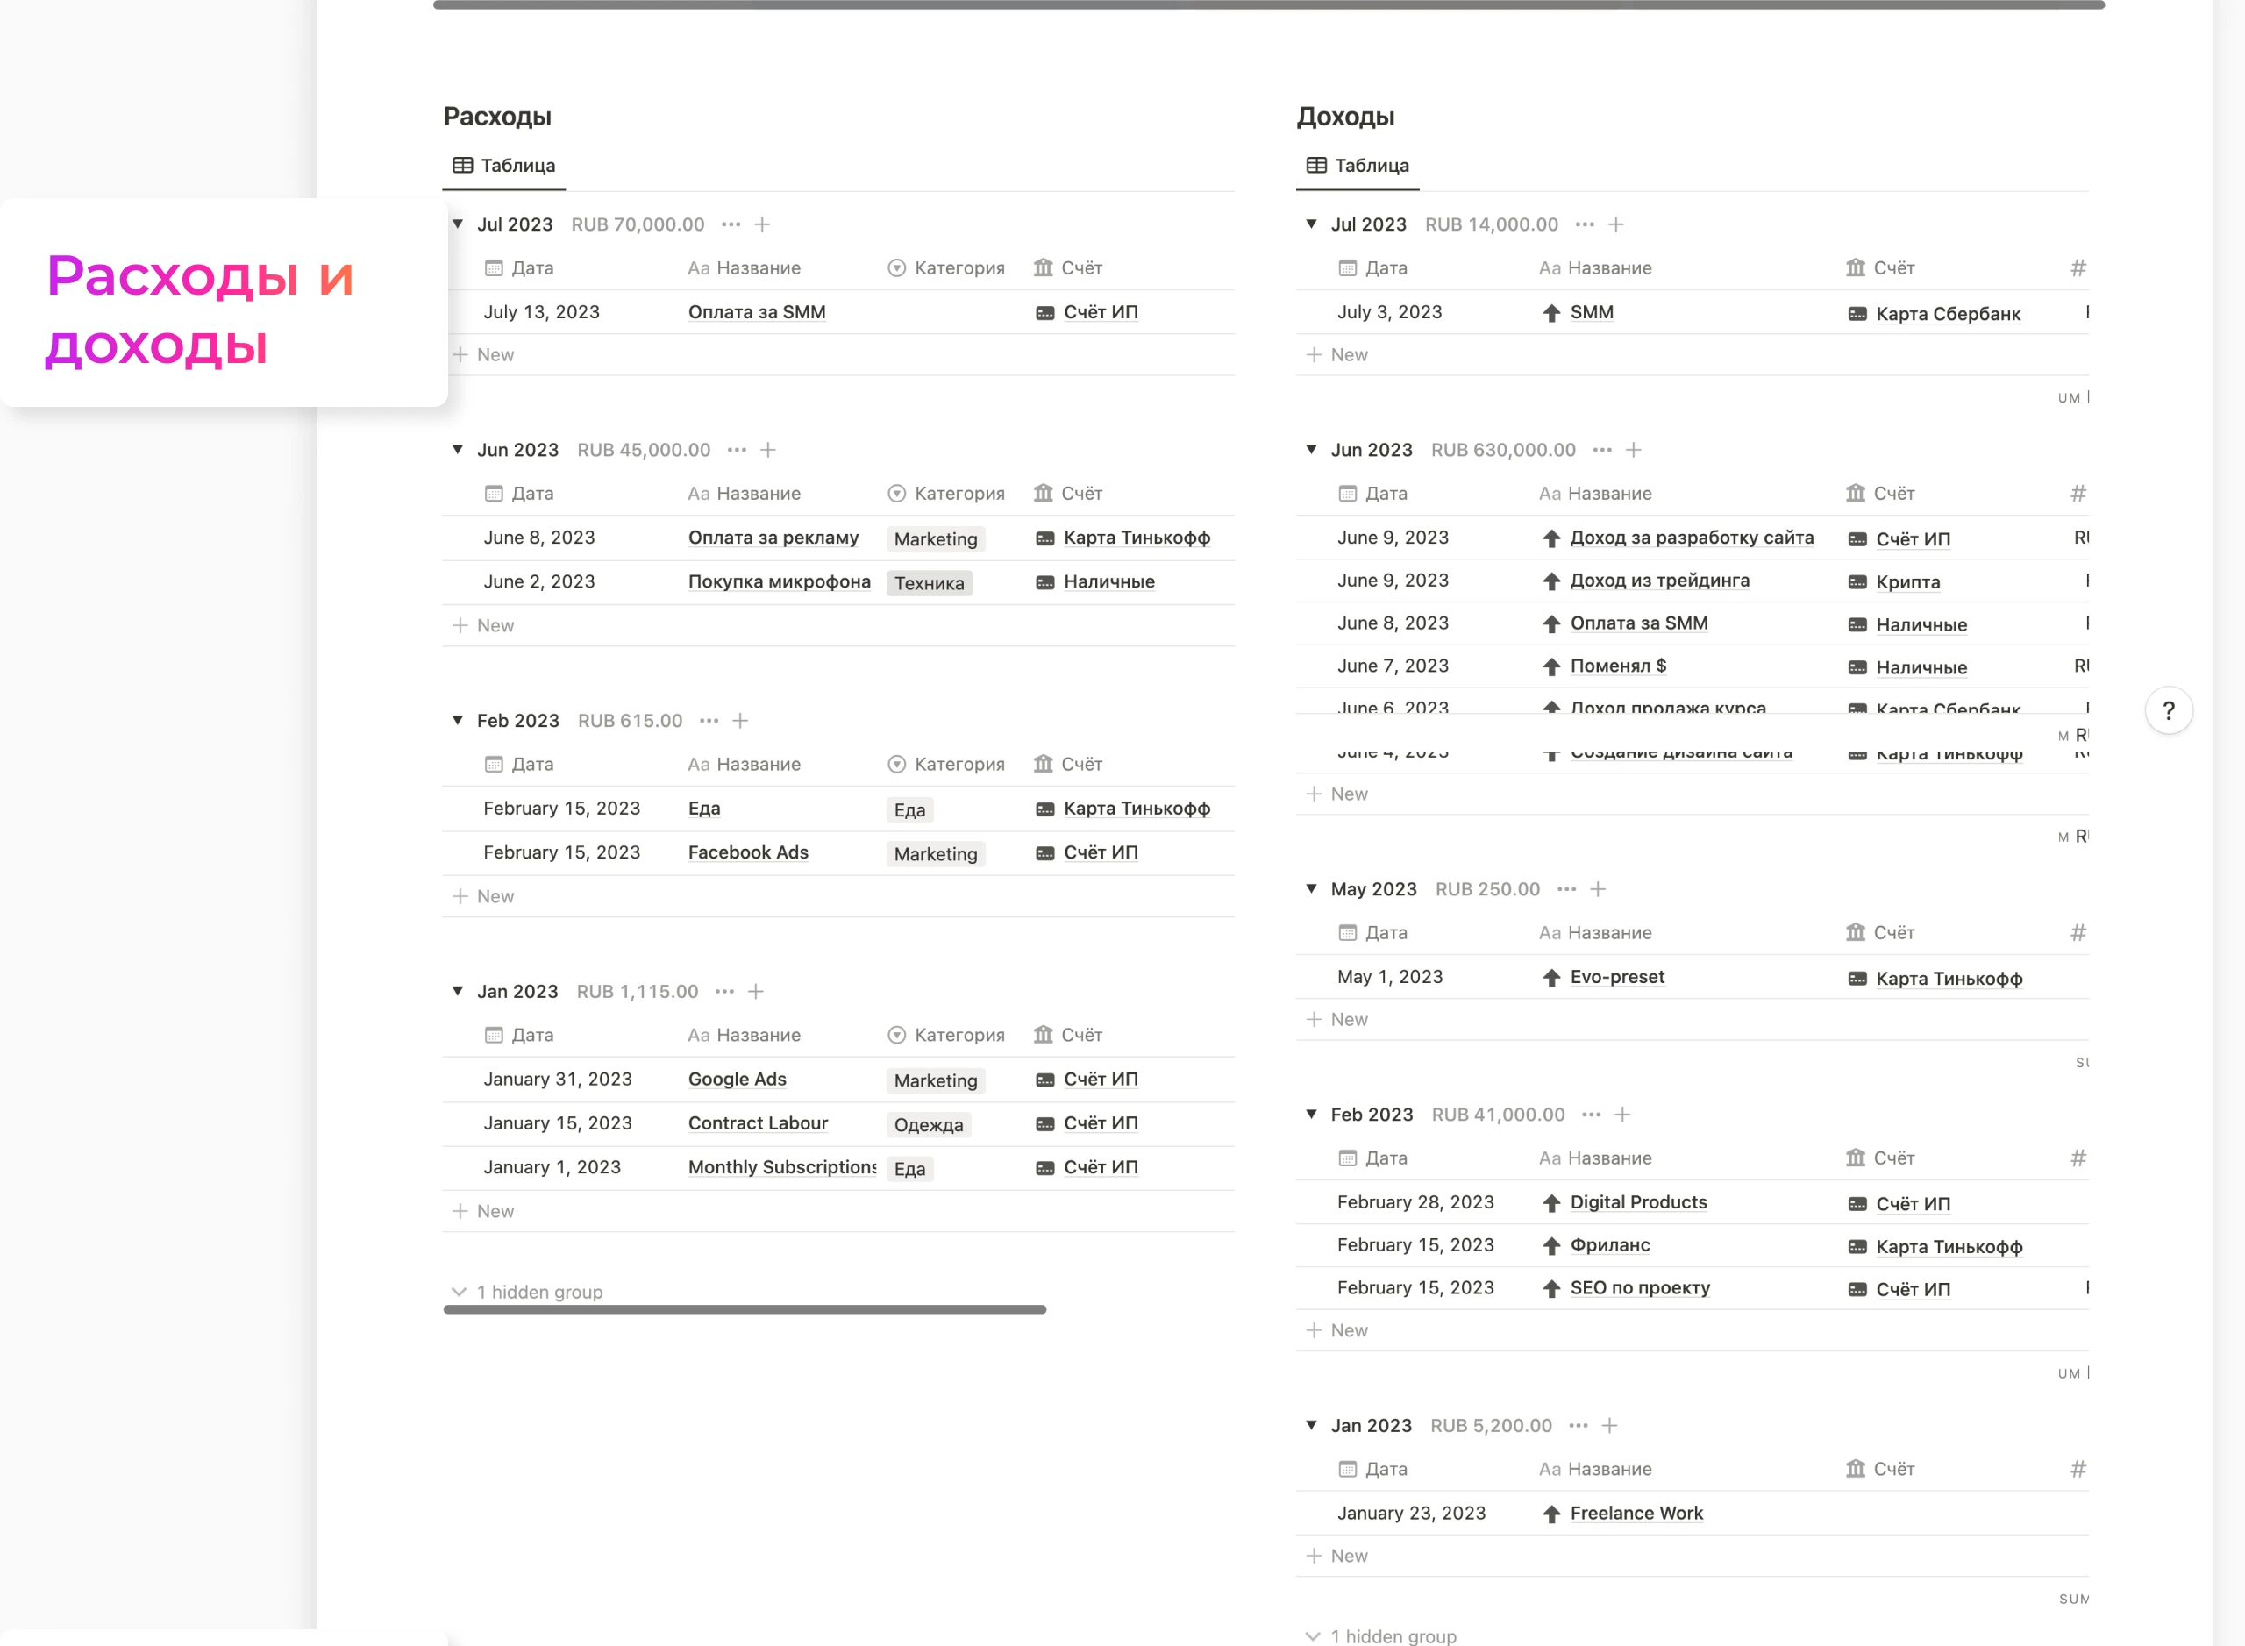Click the Одежда category tag

[929, 1125]
